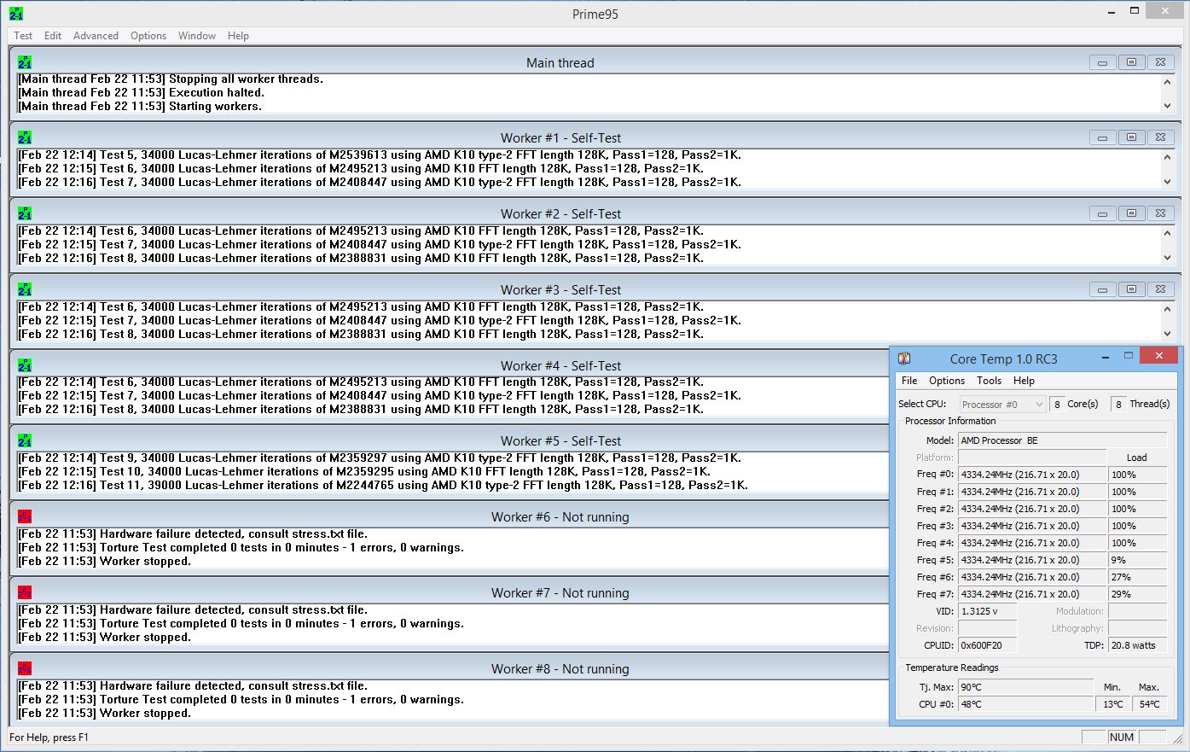
Task: Close the Worker #3 child window
Action: click(x=1160, y=289)
